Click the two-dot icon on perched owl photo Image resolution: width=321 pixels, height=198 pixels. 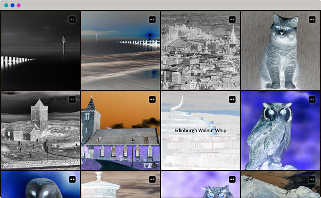pyautogui.click(x=312, y=100)
